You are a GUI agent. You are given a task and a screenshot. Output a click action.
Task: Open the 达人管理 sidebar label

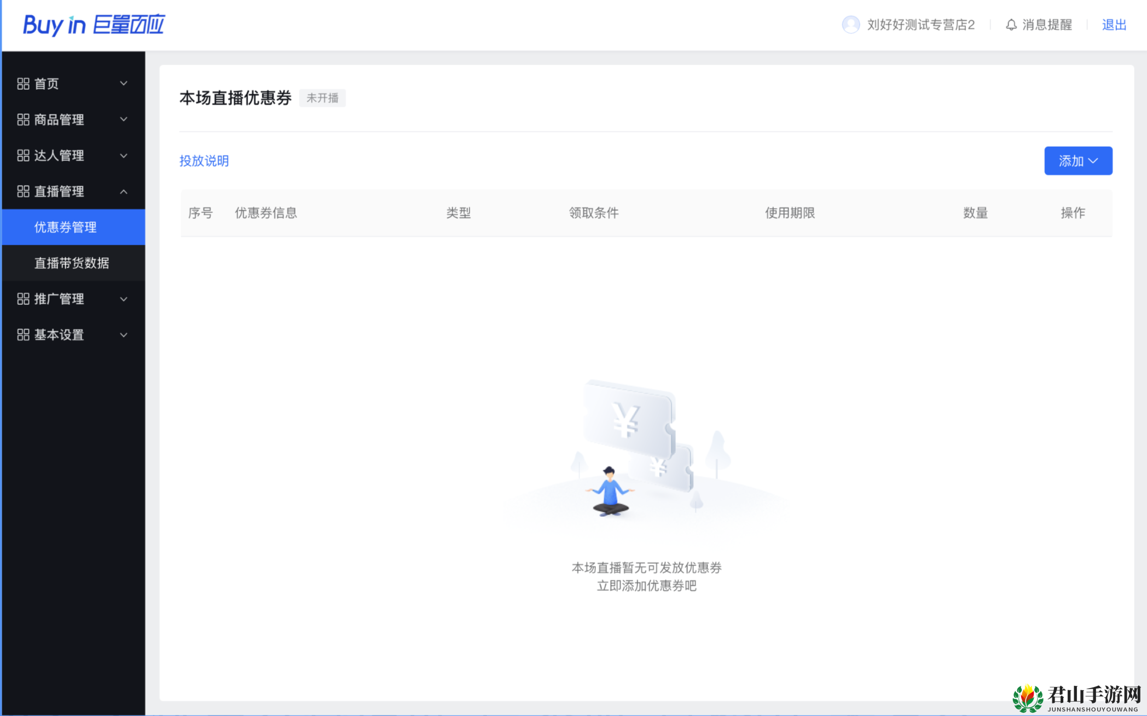[x=59, y=155]
